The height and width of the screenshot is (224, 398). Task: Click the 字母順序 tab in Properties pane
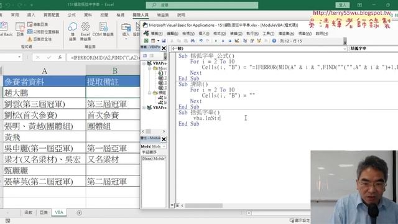[149, 152]
